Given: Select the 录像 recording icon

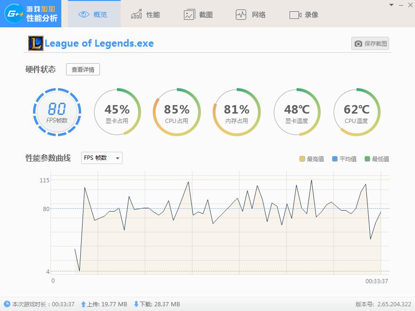Looking at the screenshot, I should tap(296, 14).
